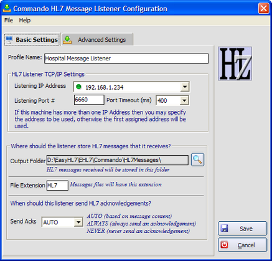Image resolution: width=272 pixels, height=261 pixels.
Task: Click 'When should this listener send HL7 acknowledgements?' text
Action: click(81, 203)
